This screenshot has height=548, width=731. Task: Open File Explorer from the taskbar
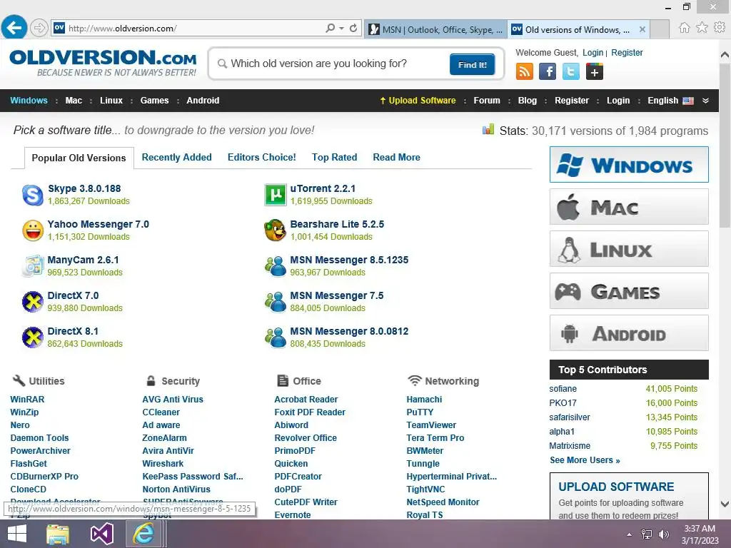tap(58, 534)
